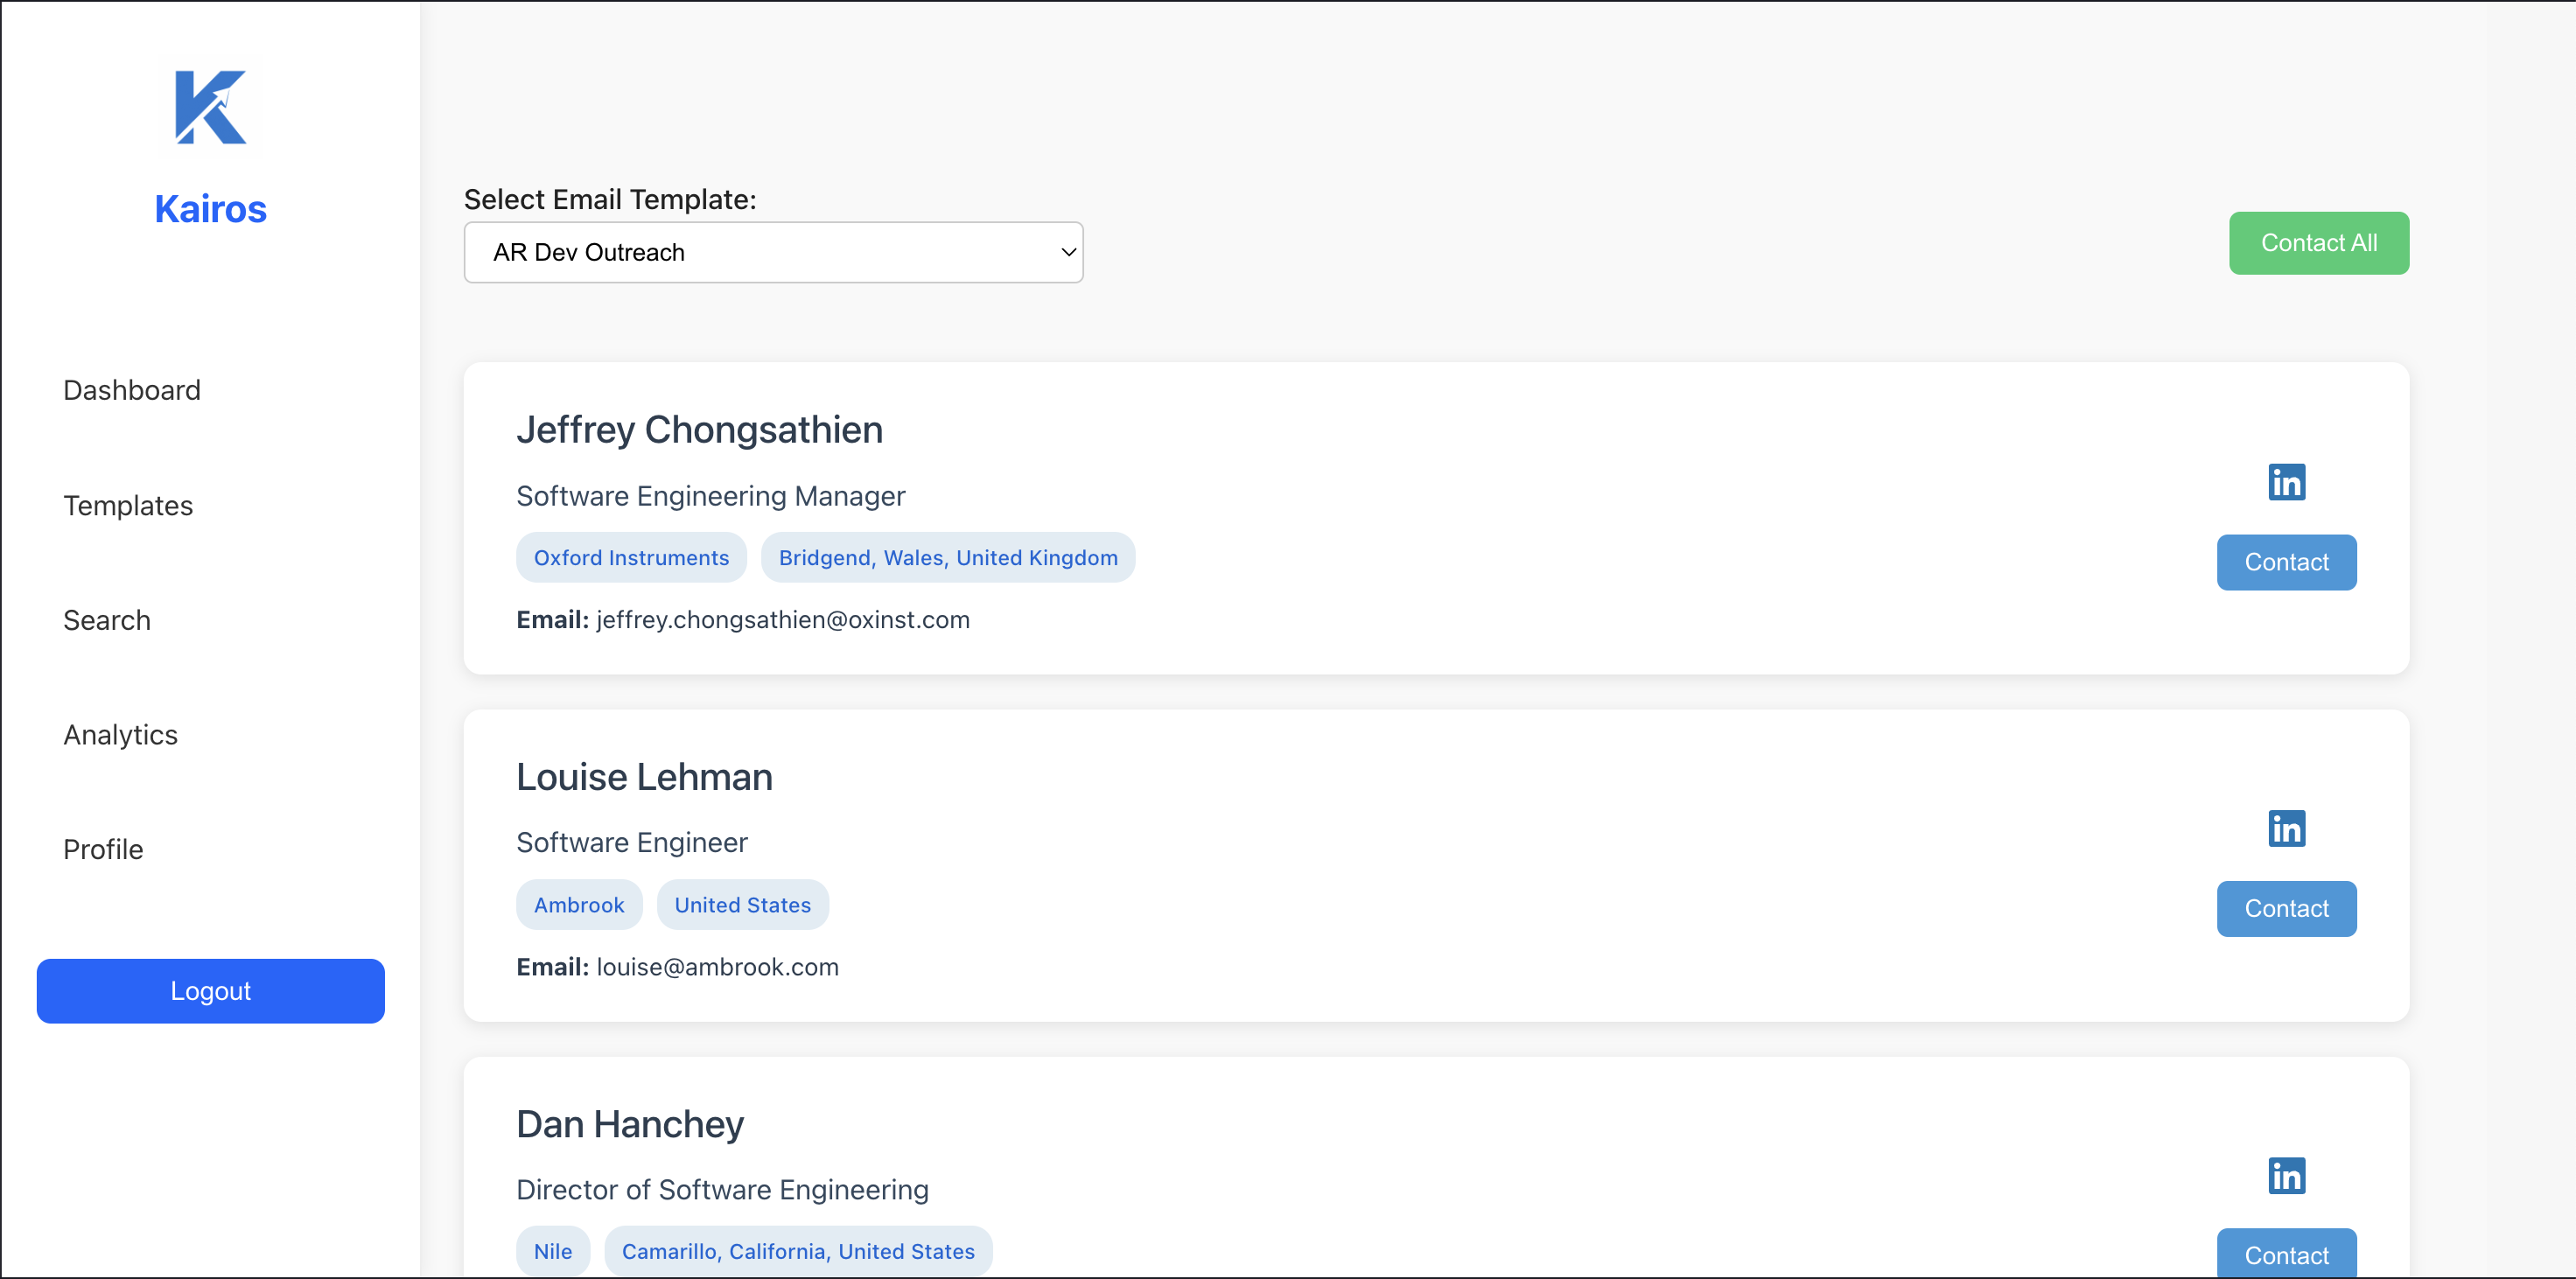Select the Ambrook company tag

(x=579, y=905)
